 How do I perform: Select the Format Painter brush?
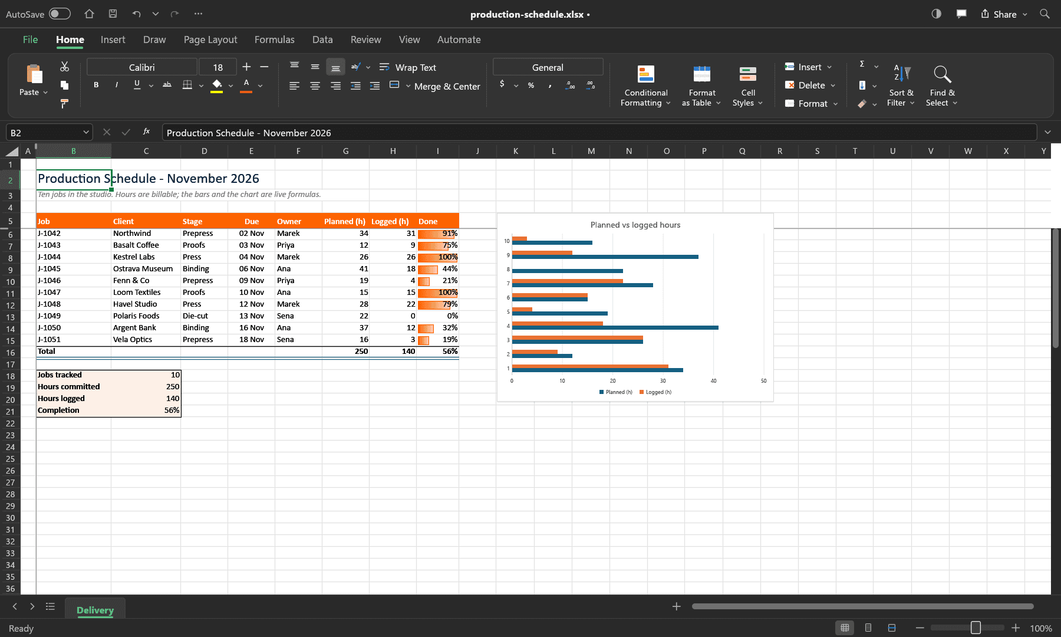[x=65, y=104]
